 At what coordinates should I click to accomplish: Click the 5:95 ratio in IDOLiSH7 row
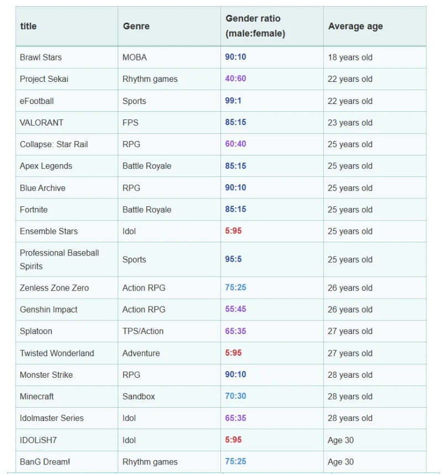click(x=233, y=440)
